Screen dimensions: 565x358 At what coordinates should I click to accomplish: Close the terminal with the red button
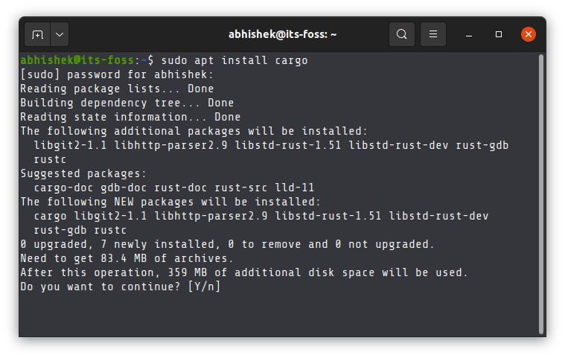click(x=528, y=34)
